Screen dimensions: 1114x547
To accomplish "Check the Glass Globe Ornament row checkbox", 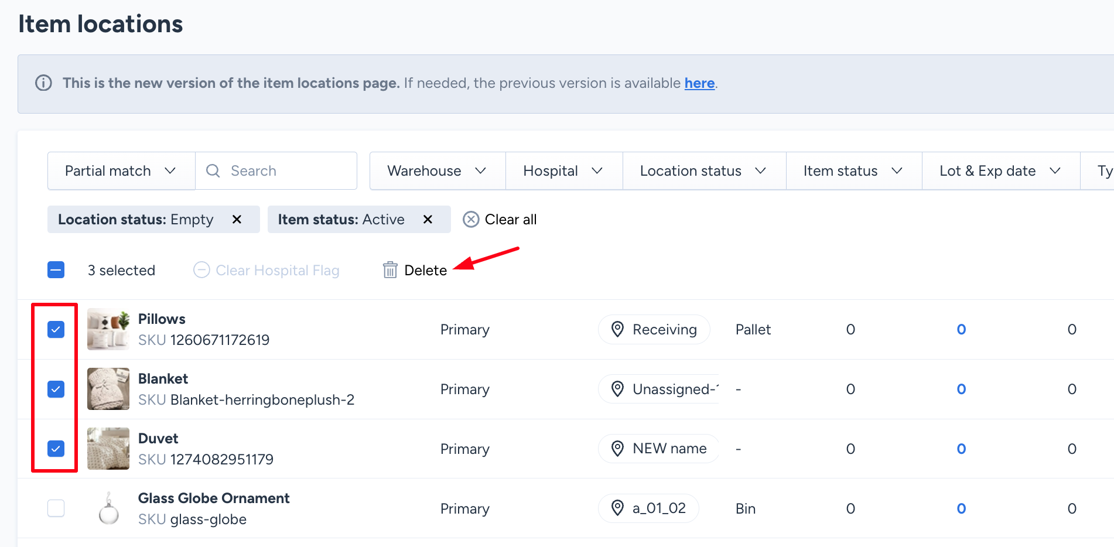I will [x=56, y=508].
